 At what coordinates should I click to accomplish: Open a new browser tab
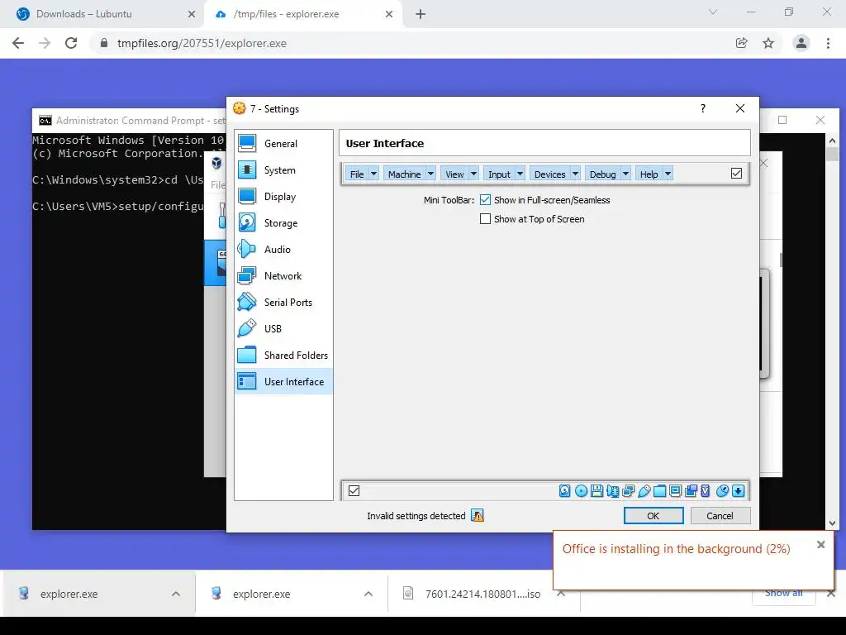(421, 14)
